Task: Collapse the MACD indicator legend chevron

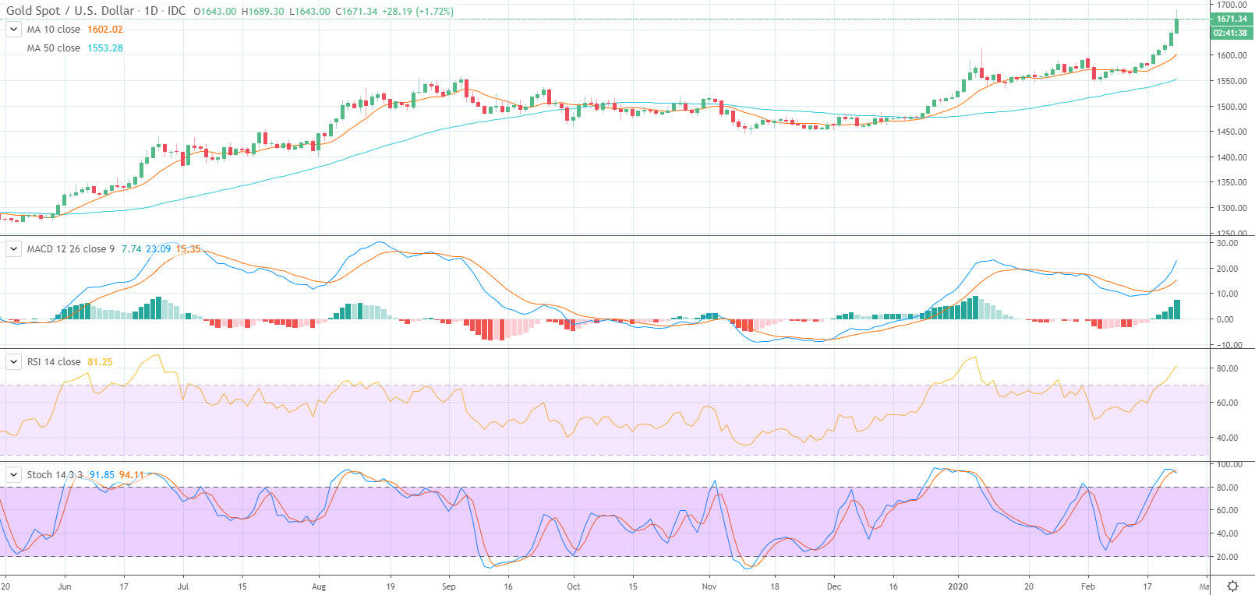Action: (13, 249)
